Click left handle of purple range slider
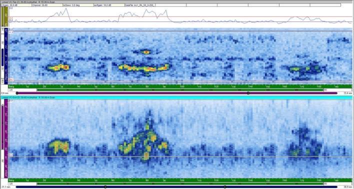This screenshot has width=354, height=189. pyautogui.click(x=17, y=93)
